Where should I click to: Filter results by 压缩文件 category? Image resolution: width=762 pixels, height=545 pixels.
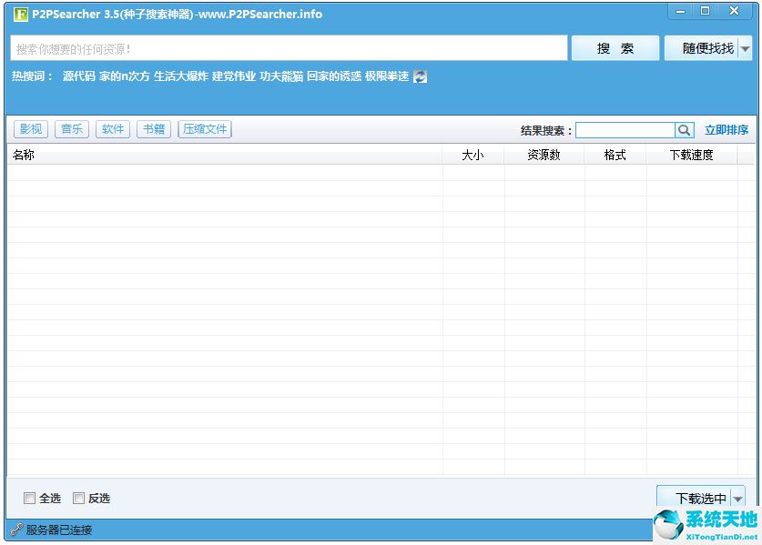click(205, 129)
